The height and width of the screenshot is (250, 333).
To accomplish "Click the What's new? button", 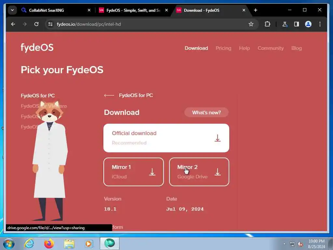I will coord(206,112).
